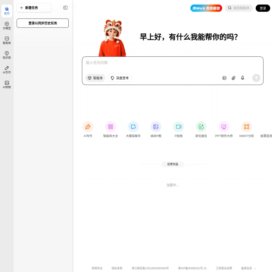Open the 隐私条款 footer link
This screenshot has height=272, width=272.
117,268
